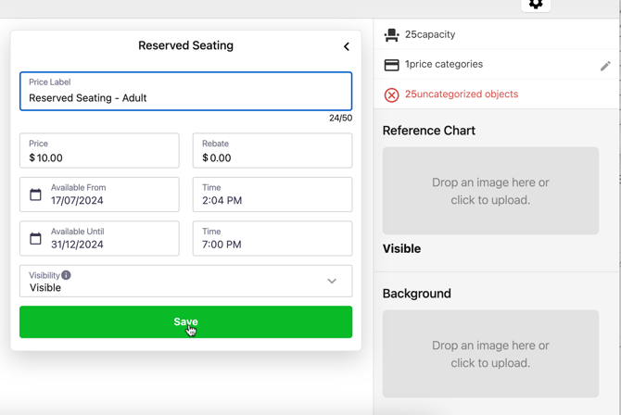Image resolution: width=621 pixels, height=415 pixels.
Task: Click the Save button
Action: tap(185, 321)
